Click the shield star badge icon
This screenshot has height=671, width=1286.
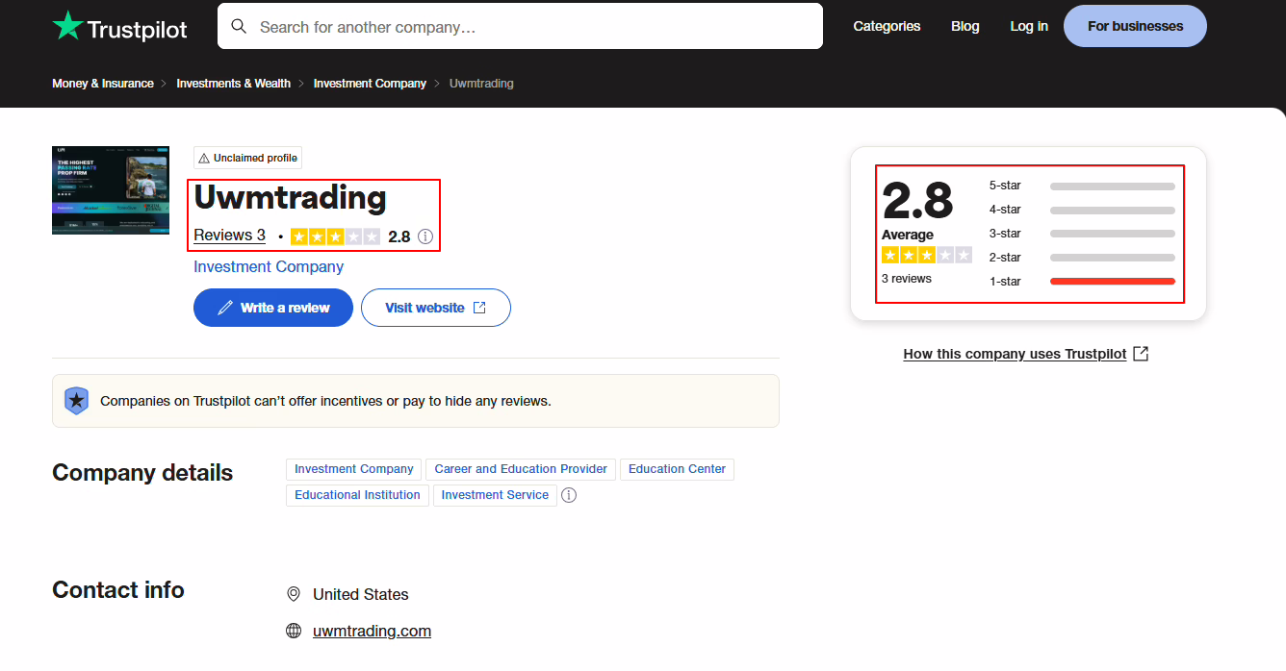click(x=76, y=401)
